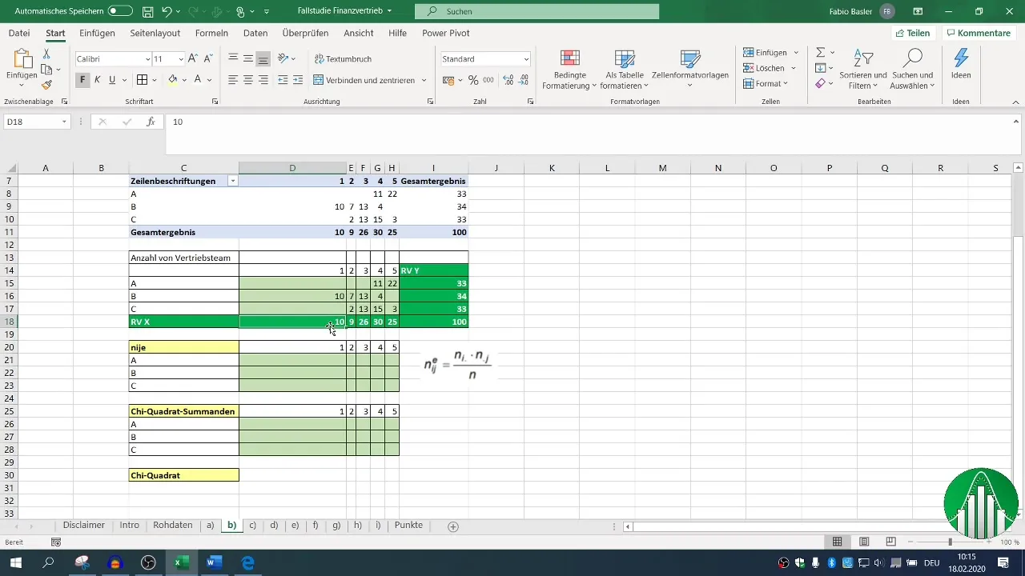This screenshot has width=1025, height=576.
Task: Click the Ideen lightning icon
Action: click(x=961, y=64)
